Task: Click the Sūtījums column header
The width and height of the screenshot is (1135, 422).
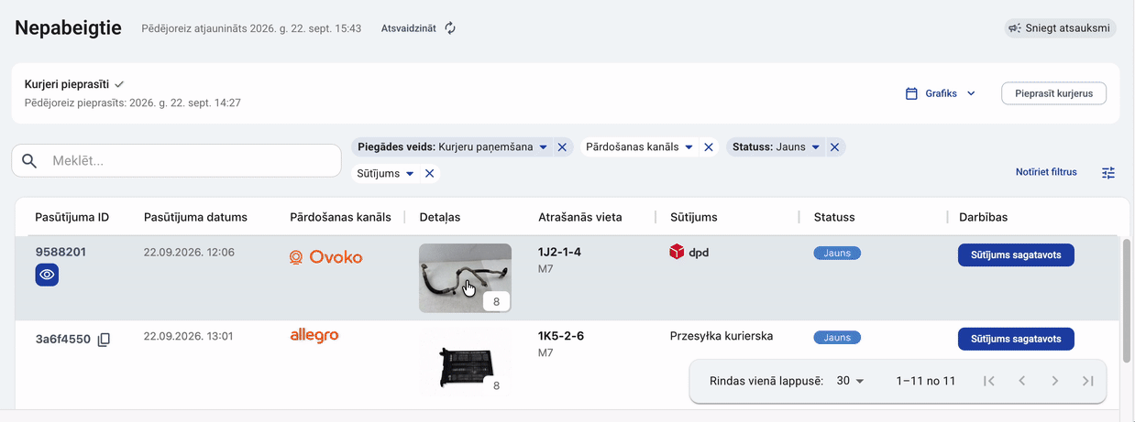Action: click(x=694, y=217)
